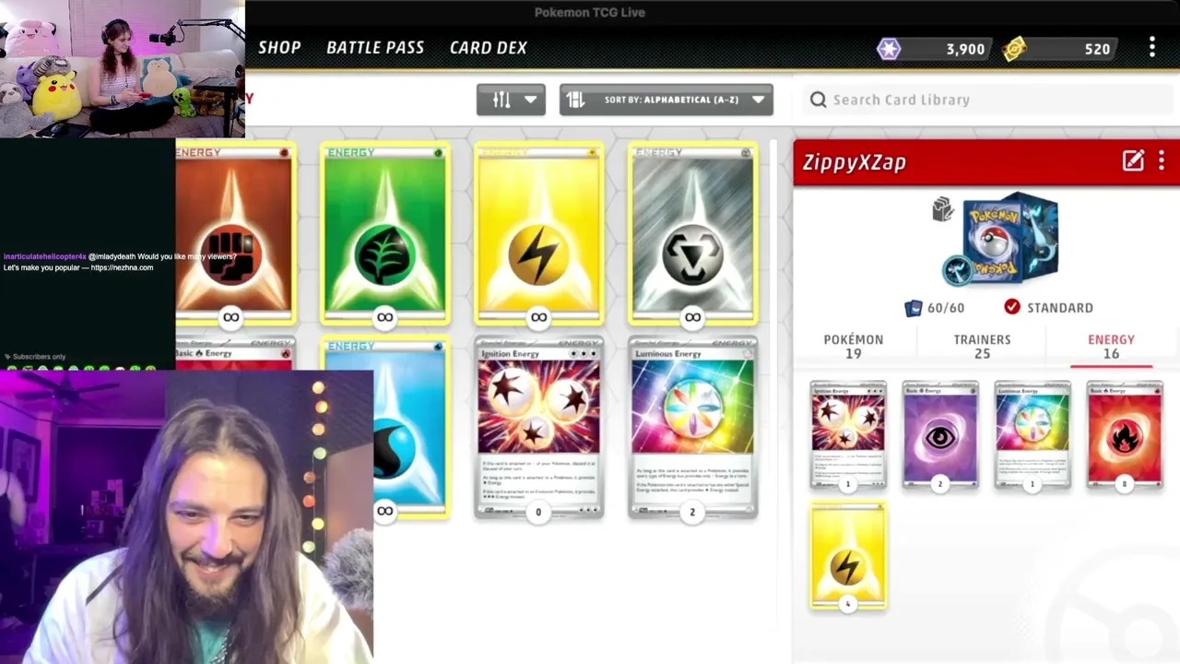Expand the Sort By Alphabetical dropdown
This screenshot has width=1180, height=664.
coord(667,100)
